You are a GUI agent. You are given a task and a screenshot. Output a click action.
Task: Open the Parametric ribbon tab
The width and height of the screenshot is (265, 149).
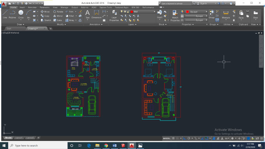click(44, 7)
